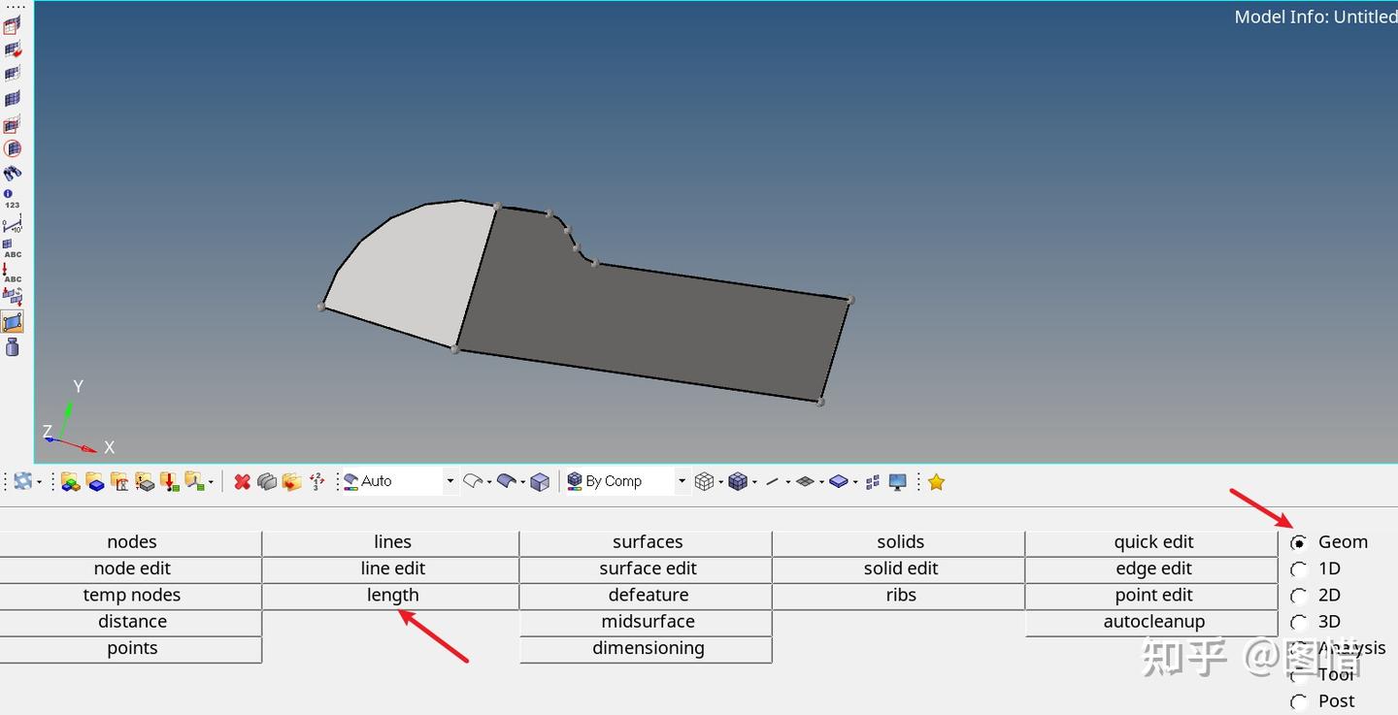This screenshot has width=1398, height=715.
Task: Click the wireframe line display icon
Action: click(773, 481)
